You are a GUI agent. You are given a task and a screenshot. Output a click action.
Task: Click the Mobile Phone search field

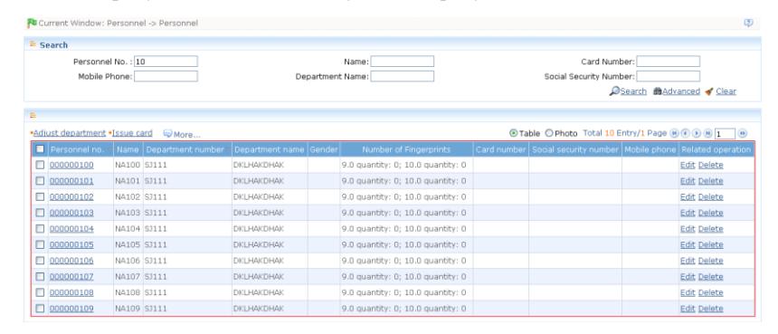[x=166, y=76]
